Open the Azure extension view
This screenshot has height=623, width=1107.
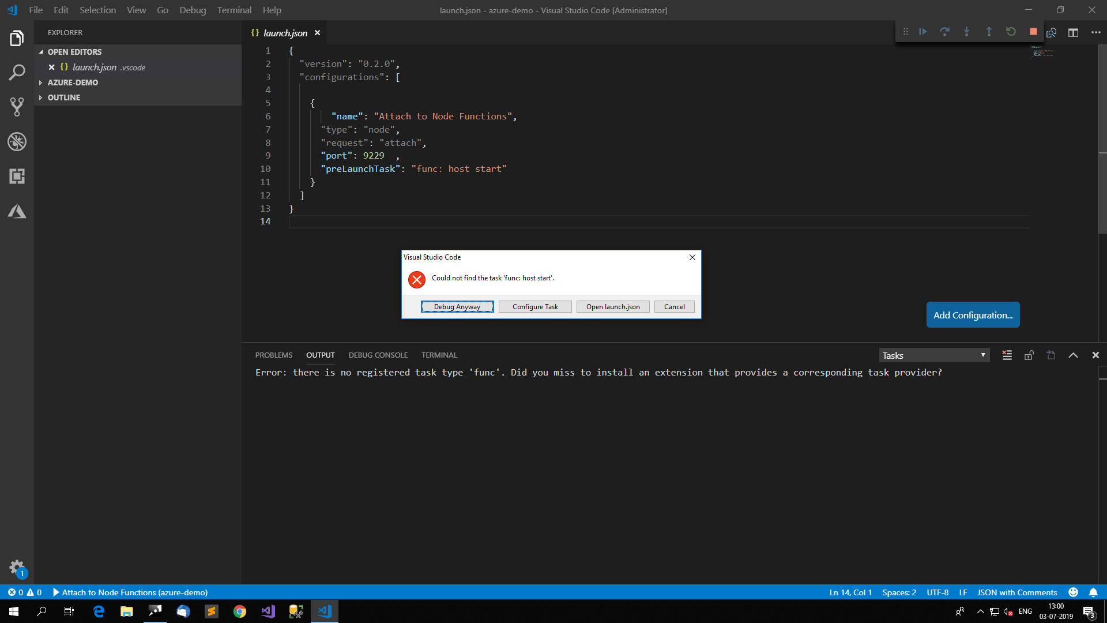17,211
